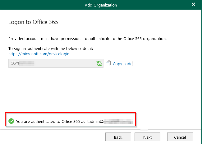Proceed with the Next button
Image resolution: width=202 pixels, height=144 pixels.
pyautogui.click(x=147, y=137)
